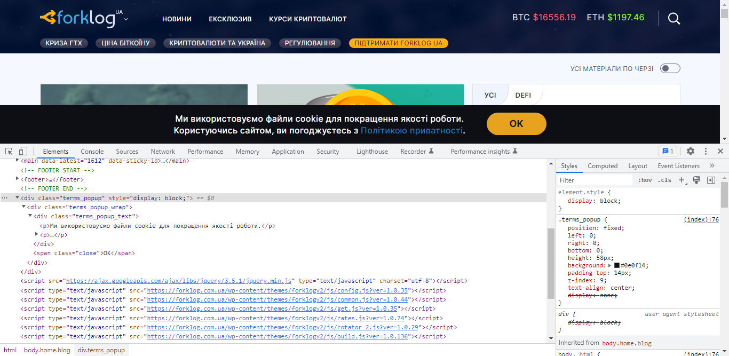Expand the collapsed p element node
729x356 pixels.
click(37, 234)
